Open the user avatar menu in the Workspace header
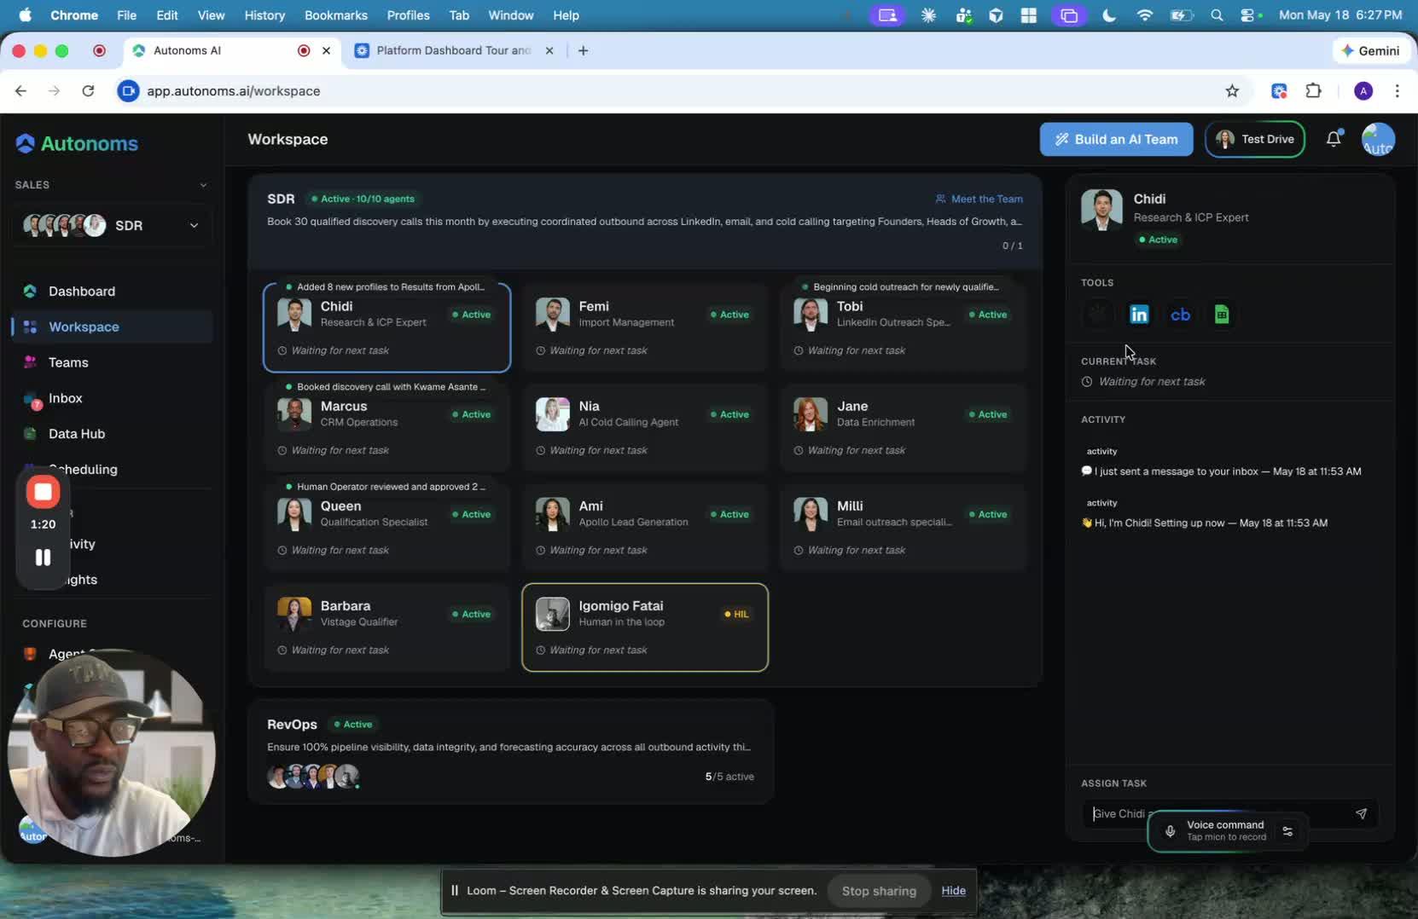Image resolution: width=1418 pixels, height=919 pixels. click(1378, 140)
